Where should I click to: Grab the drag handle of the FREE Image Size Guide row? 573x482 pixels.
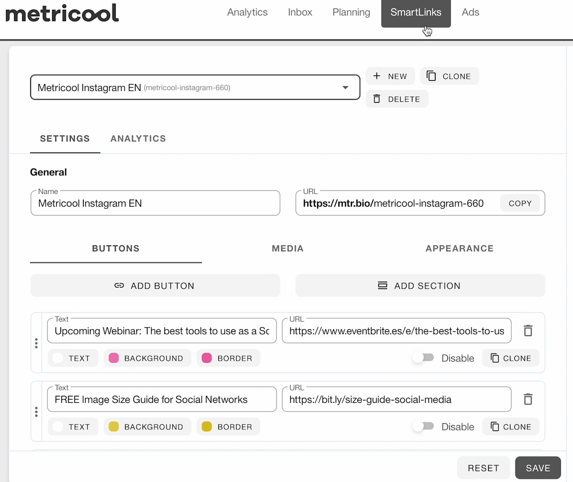click(x=36, y=412)
